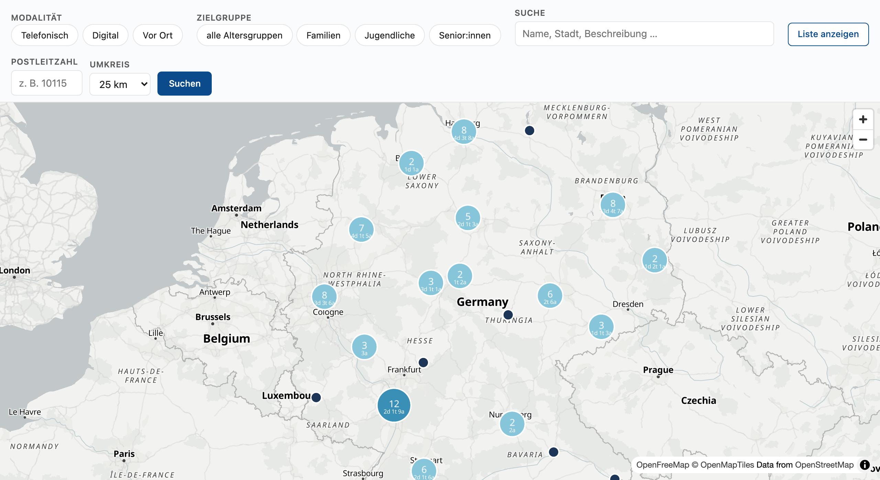Select the Familien target group
This screenshot has width=880, height=480.
point(323,35)
